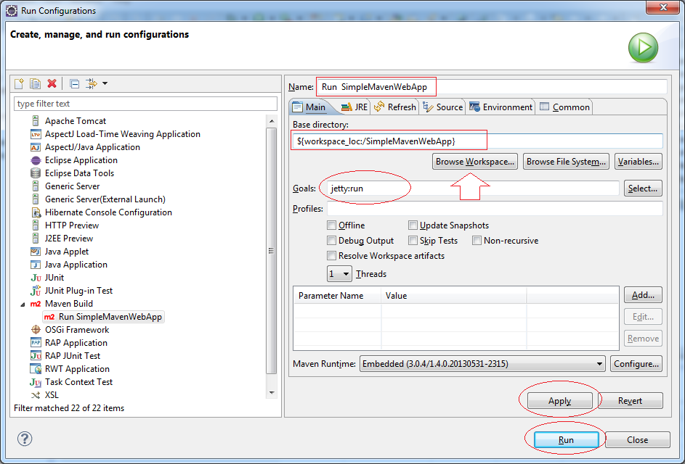Screen dimensions: 685x464
Task: Toggle Resolve Workspace artifacts checkbox
Action: (x=331, y=256)
